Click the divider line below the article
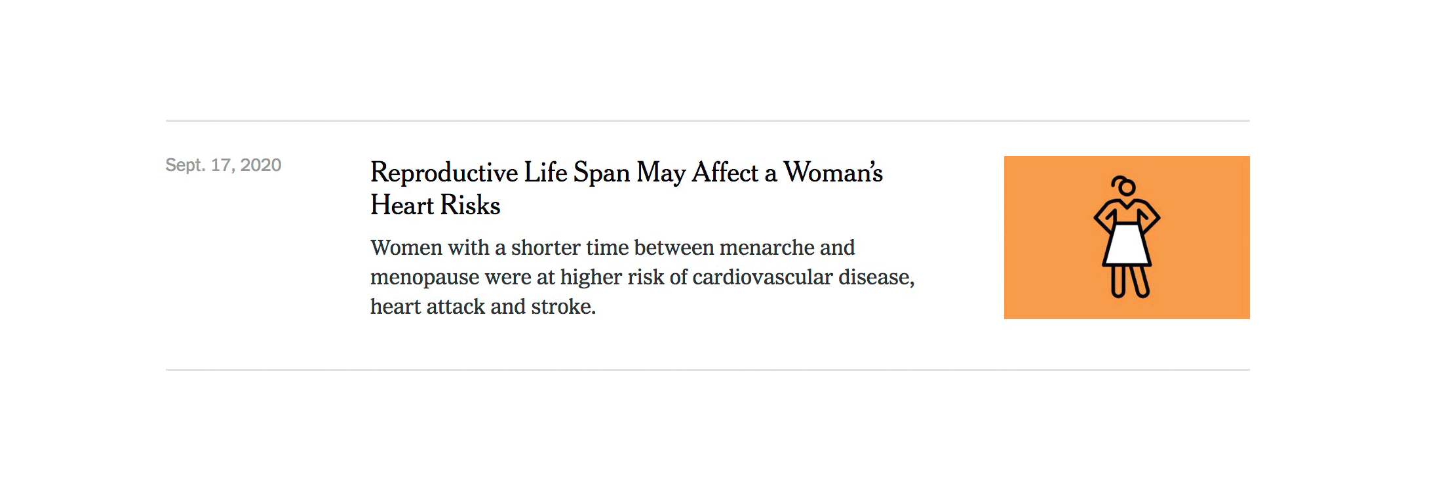This screenshot has height=494, width=1442. click(707, 370)
